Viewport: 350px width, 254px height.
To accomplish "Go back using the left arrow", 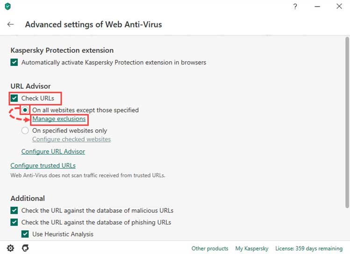I will click(10, 24).
